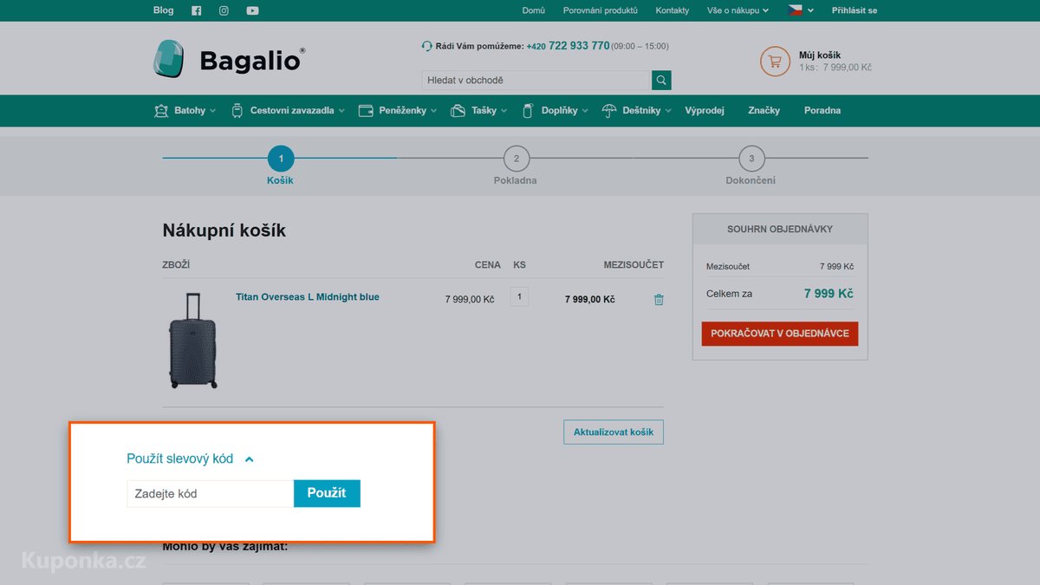Click the search magnifier button

pos(661,81)
